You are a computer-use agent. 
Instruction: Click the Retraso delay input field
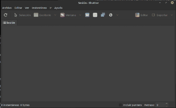[160, 105]
